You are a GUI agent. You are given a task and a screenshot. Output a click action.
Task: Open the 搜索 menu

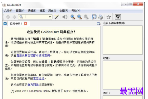(42, 10)
